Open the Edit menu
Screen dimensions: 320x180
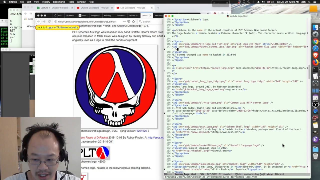point(29,2)
